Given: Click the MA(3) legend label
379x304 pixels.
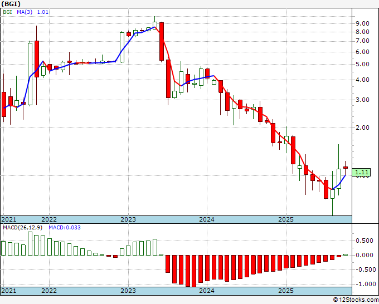Looking at the screenshot, I should point(25,12).
